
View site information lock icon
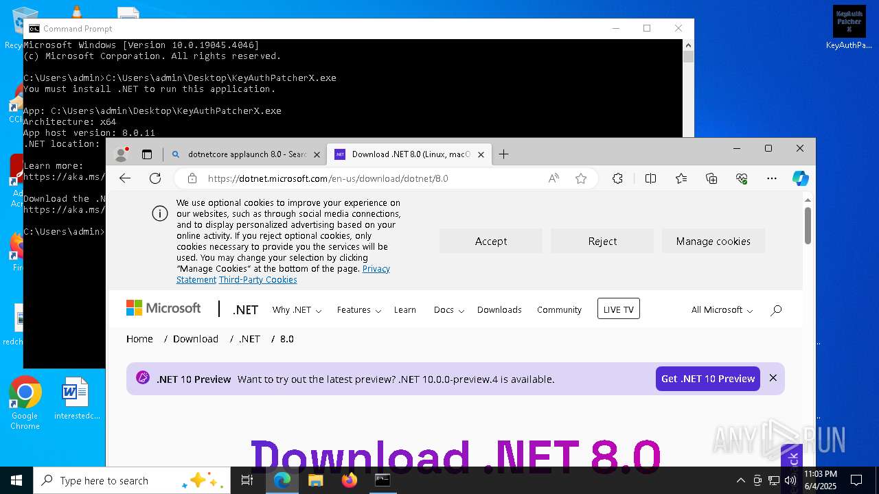pyautogui.click(x=192, y=178)
